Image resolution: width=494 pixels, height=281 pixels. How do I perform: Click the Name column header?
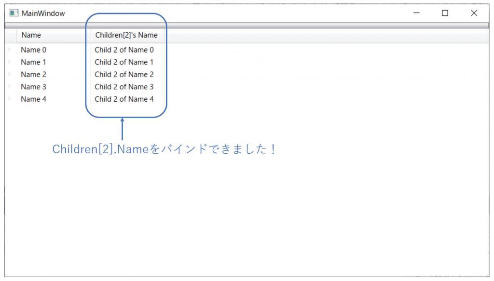pos(31,35)
